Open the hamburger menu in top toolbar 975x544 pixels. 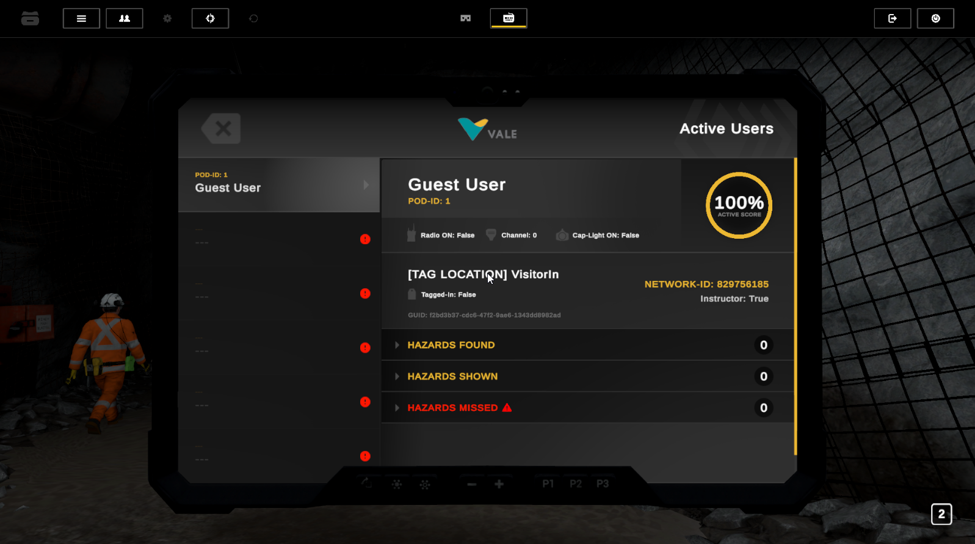click(81, 18)
